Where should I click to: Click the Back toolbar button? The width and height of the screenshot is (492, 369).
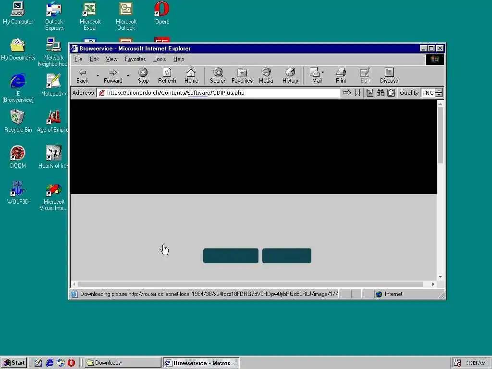tap(83, 75)
